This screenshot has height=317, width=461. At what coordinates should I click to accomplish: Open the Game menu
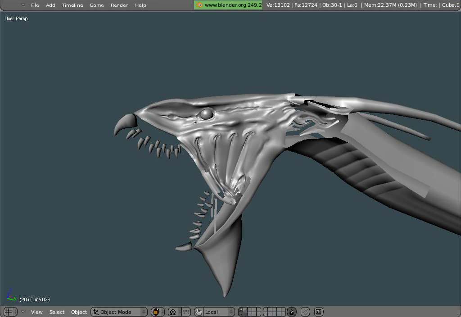[x=96, y=5]
